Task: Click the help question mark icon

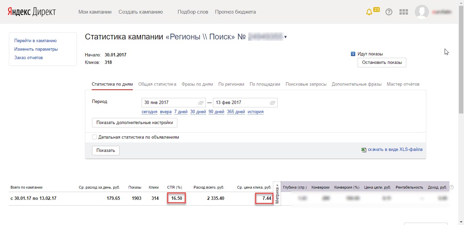Action: (x=389, y=12)
